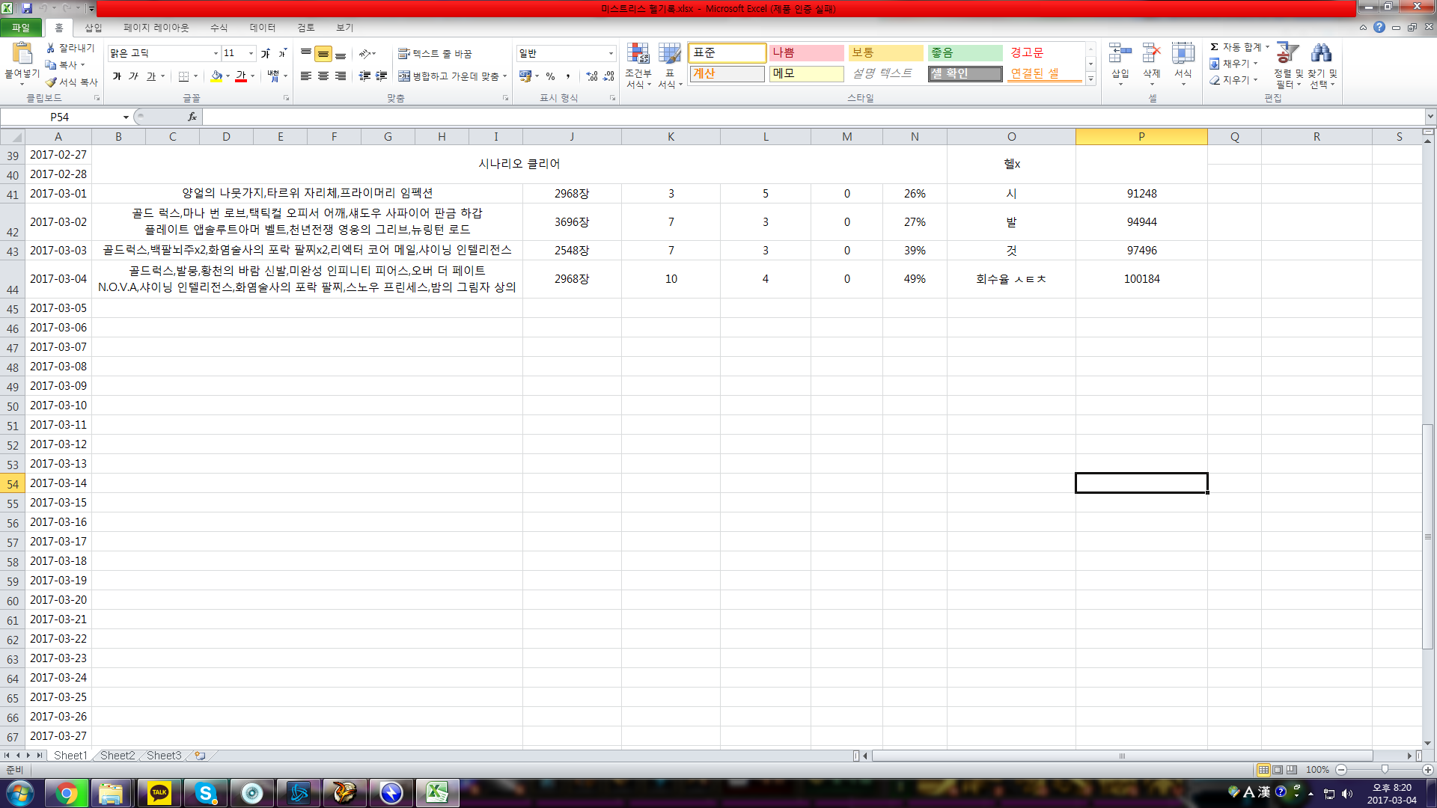
Task: Decrease the cell indent
Action: click(x=364, y=76)
